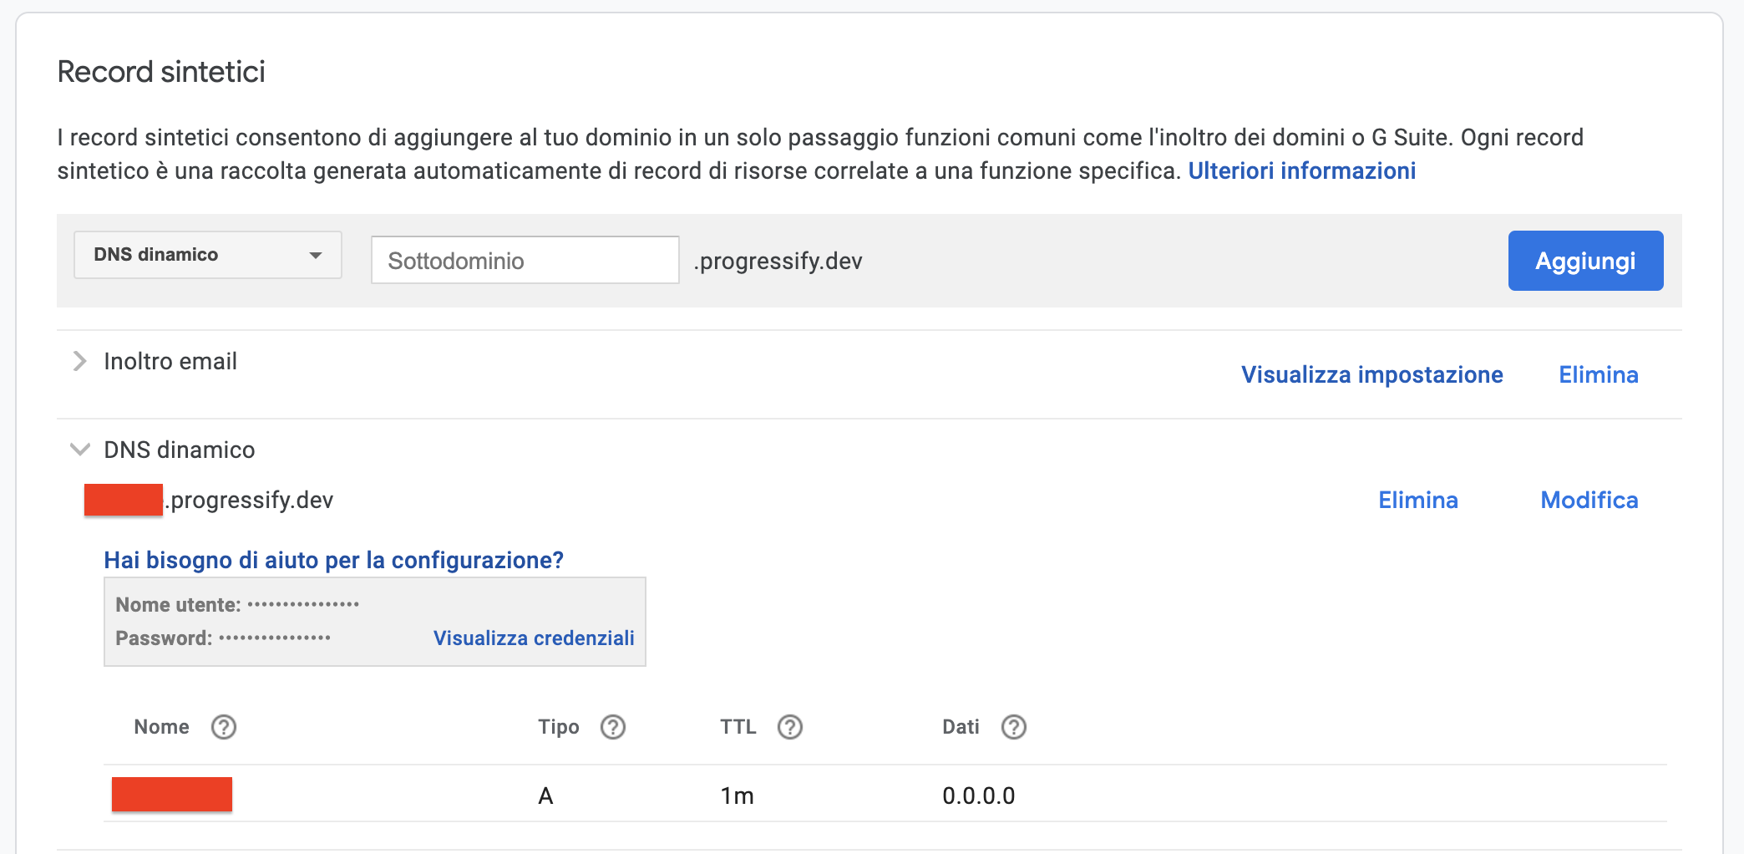This screenshot has height=854, width=1744.
Task: Click the dropdown arrow on the DNS dinamico selector
Action: click(x=316, y=255)
